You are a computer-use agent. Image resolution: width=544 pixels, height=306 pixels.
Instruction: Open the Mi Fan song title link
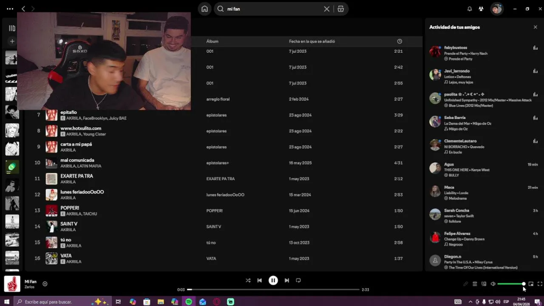tap(31, 282)
